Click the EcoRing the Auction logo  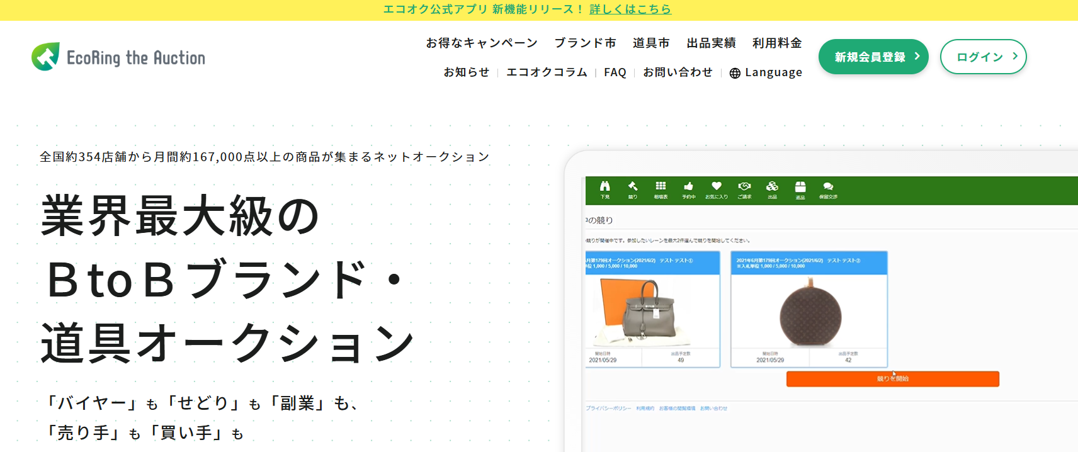tap(118, 57)
